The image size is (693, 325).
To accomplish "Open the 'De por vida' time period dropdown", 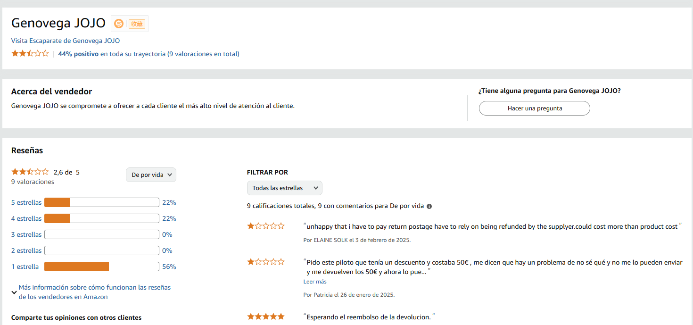I will (151, 175).
